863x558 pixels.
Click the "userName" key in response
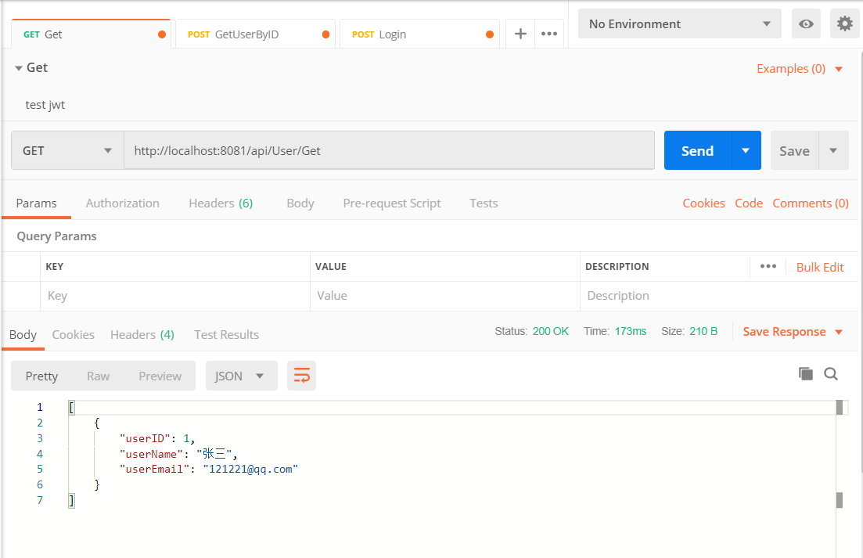[151, 454]
